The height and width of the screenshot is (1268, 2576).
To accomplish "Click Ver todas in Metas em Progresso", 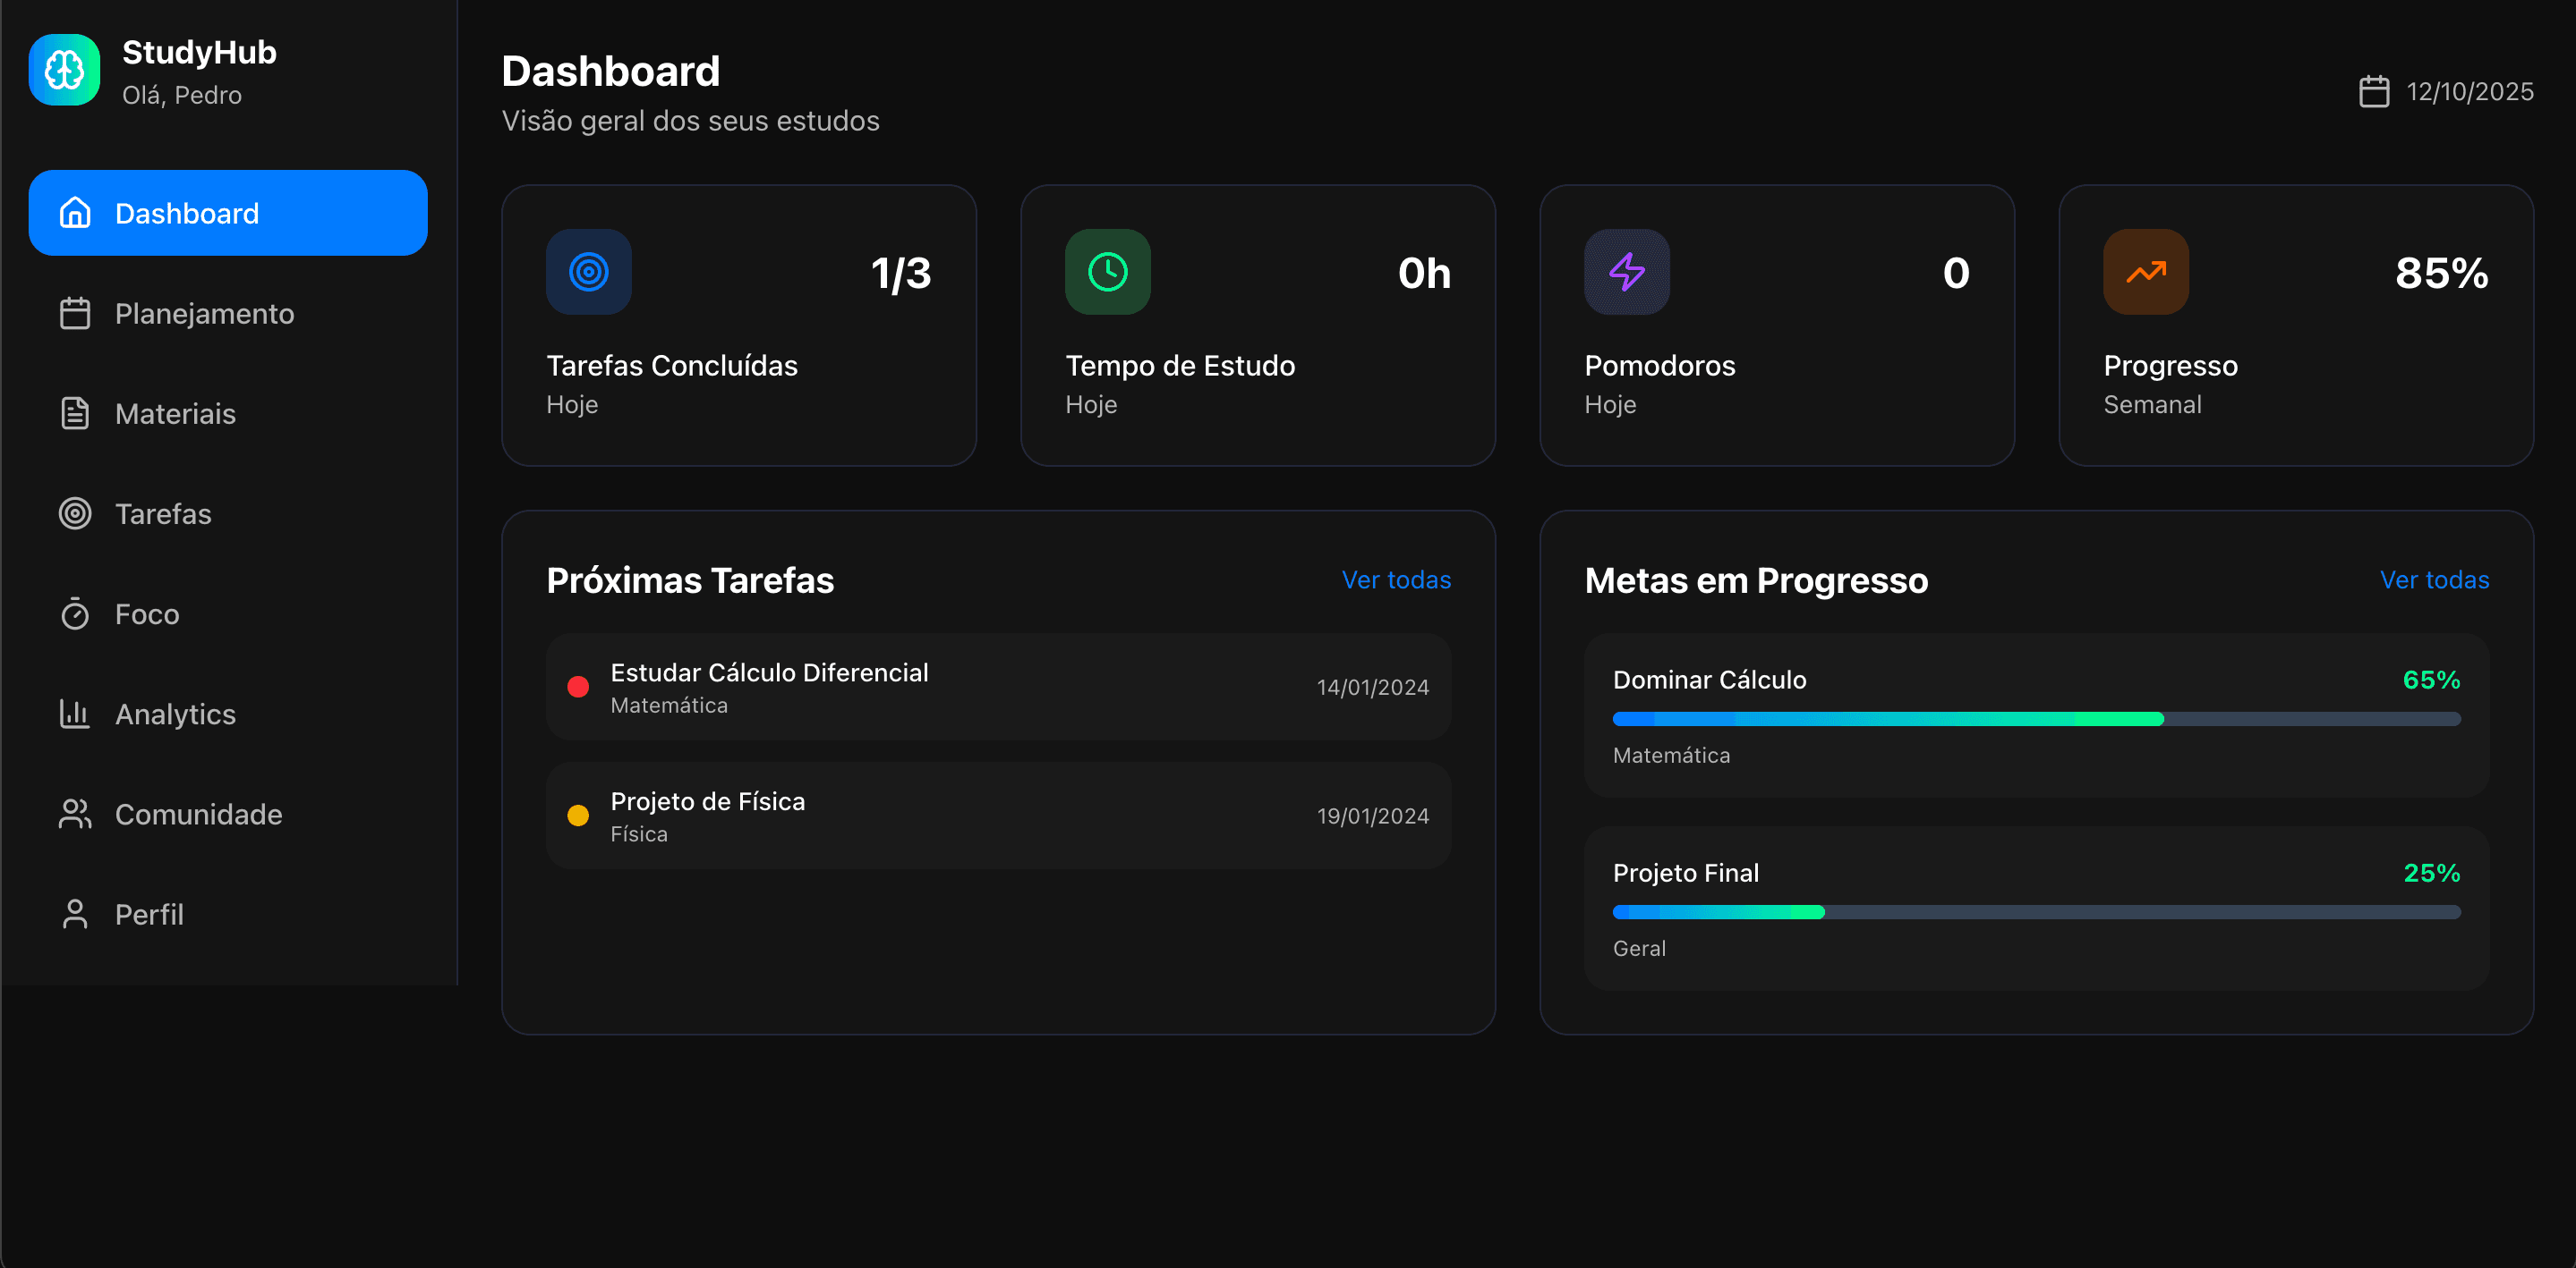I will [x=2433, y=579].
